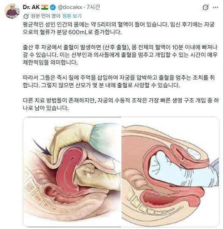Click the translation icon beside 원문 언어 영어
This screenshot has height=229, width=223.
26,16
